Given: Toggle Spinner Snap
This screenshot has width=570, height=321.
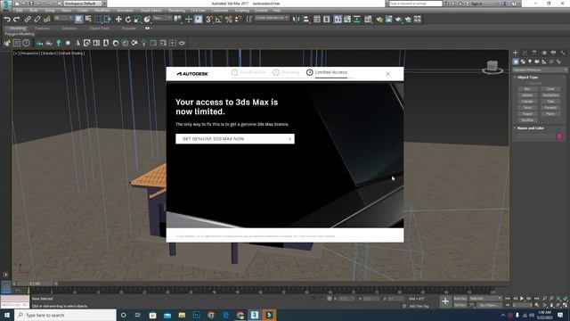Looking at the screenshot, I should coord(238,20).
